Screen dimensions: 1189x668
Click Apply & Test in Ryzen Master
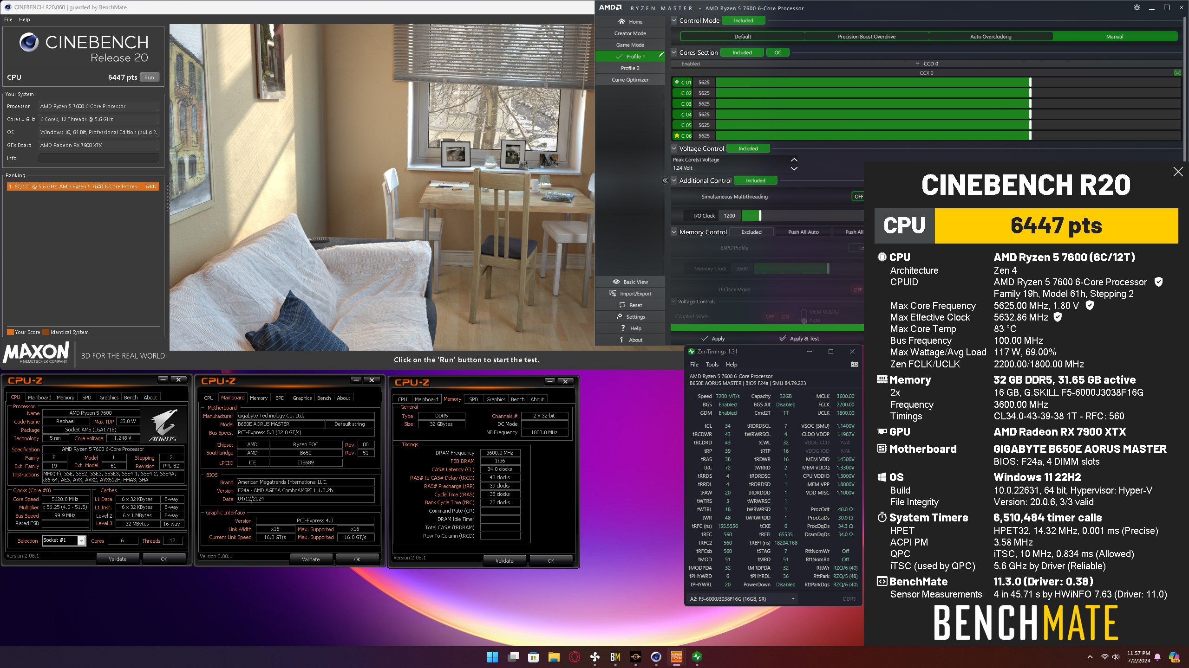pos(799,339)
